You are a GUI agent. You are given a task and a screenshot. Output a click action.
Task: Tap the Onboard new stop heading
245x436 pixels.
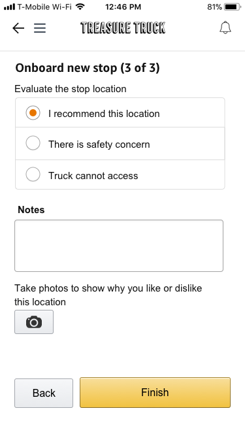point(88,68)
